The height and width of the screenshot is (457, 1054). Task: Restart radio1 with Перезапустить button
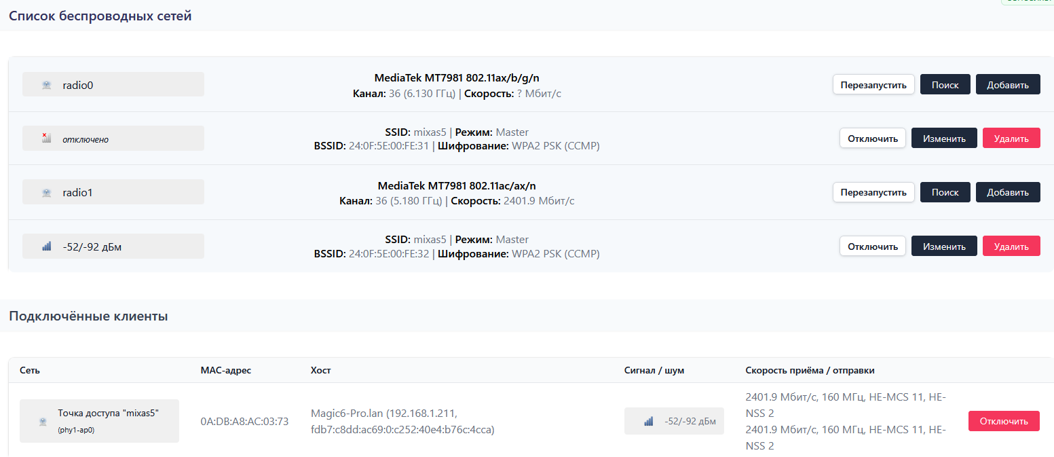[x=873, y=192]
